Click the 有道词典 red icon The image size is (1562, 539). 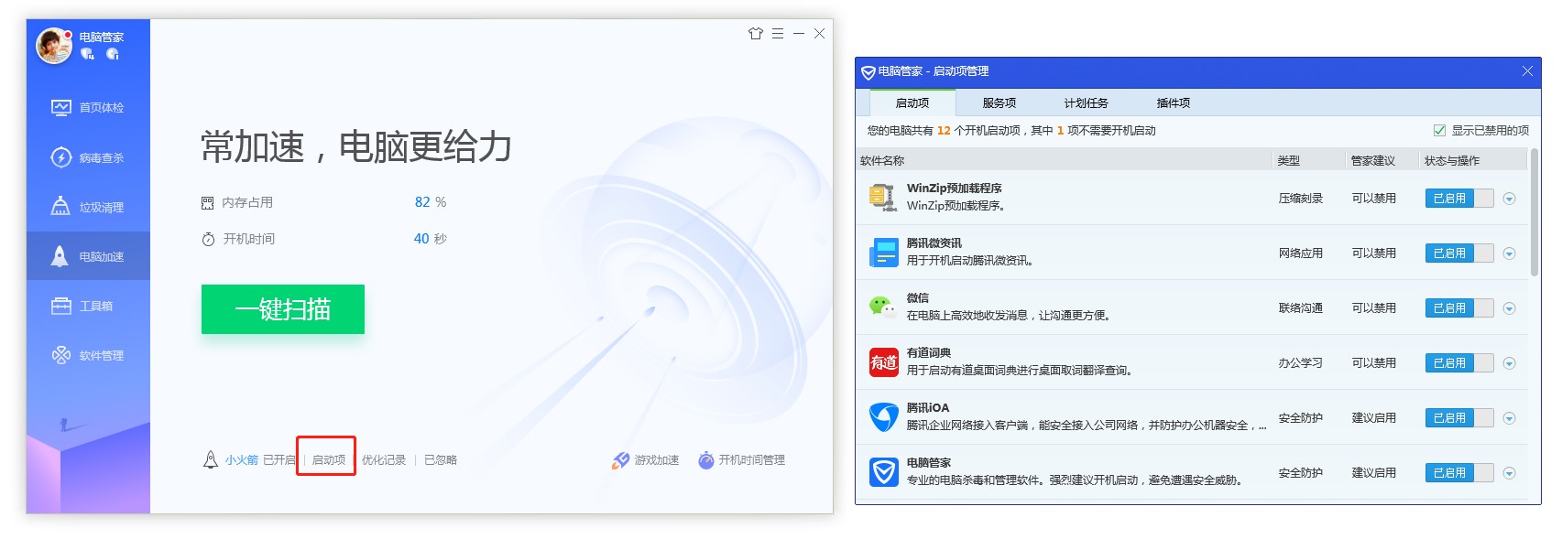883,362
